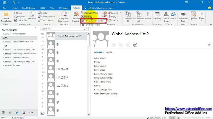Click the send email icon
The image size is (213, 119).
pyautogui.click(x=135, y=45)
